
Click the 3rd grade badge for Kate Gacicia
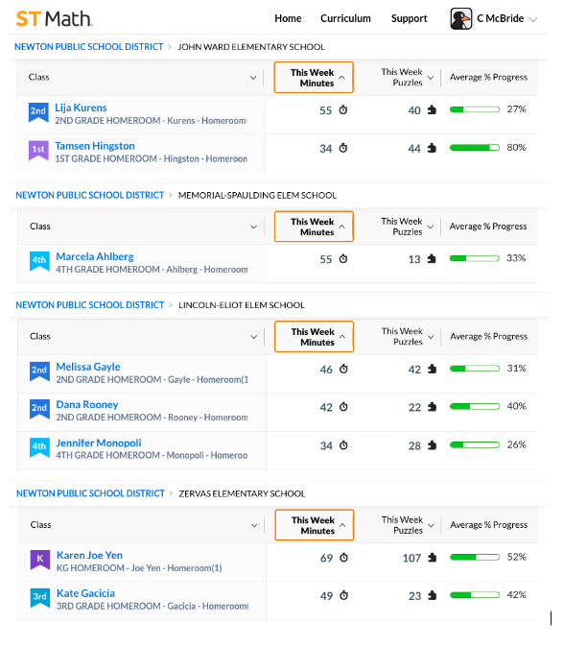coord(40,598)
